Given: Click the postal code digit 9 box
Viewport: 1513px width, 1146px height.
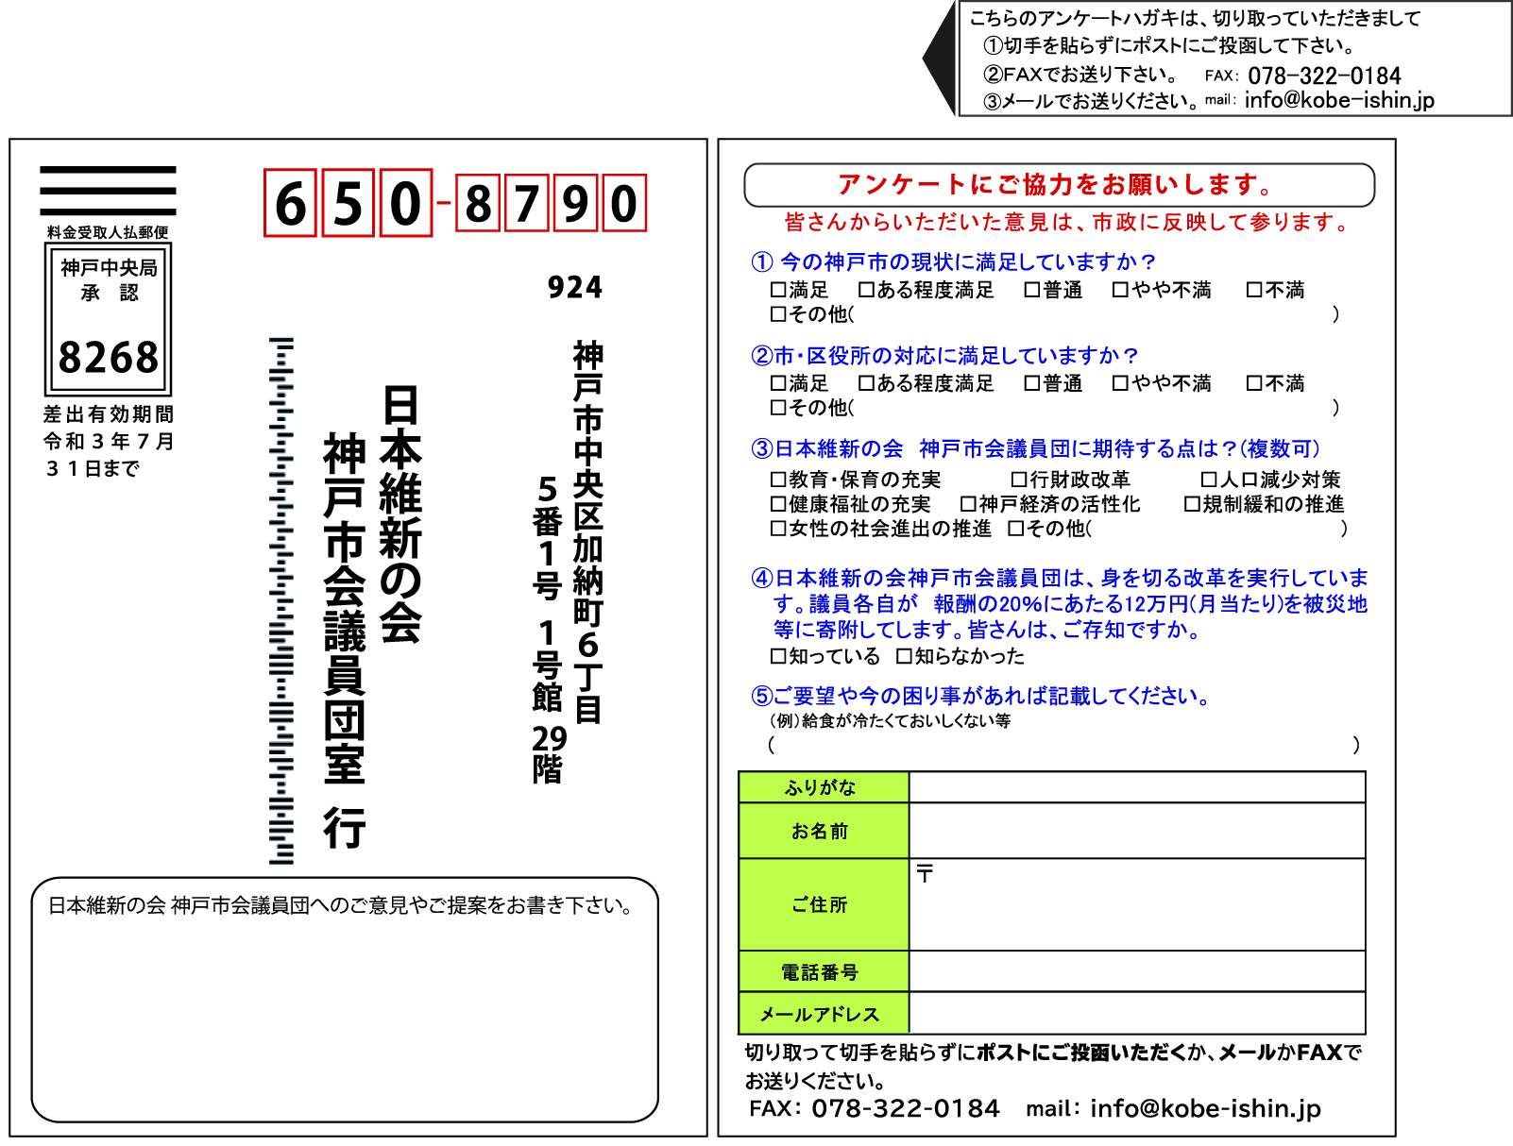Looking at the screenshot, I should click(x=575, y=202).
